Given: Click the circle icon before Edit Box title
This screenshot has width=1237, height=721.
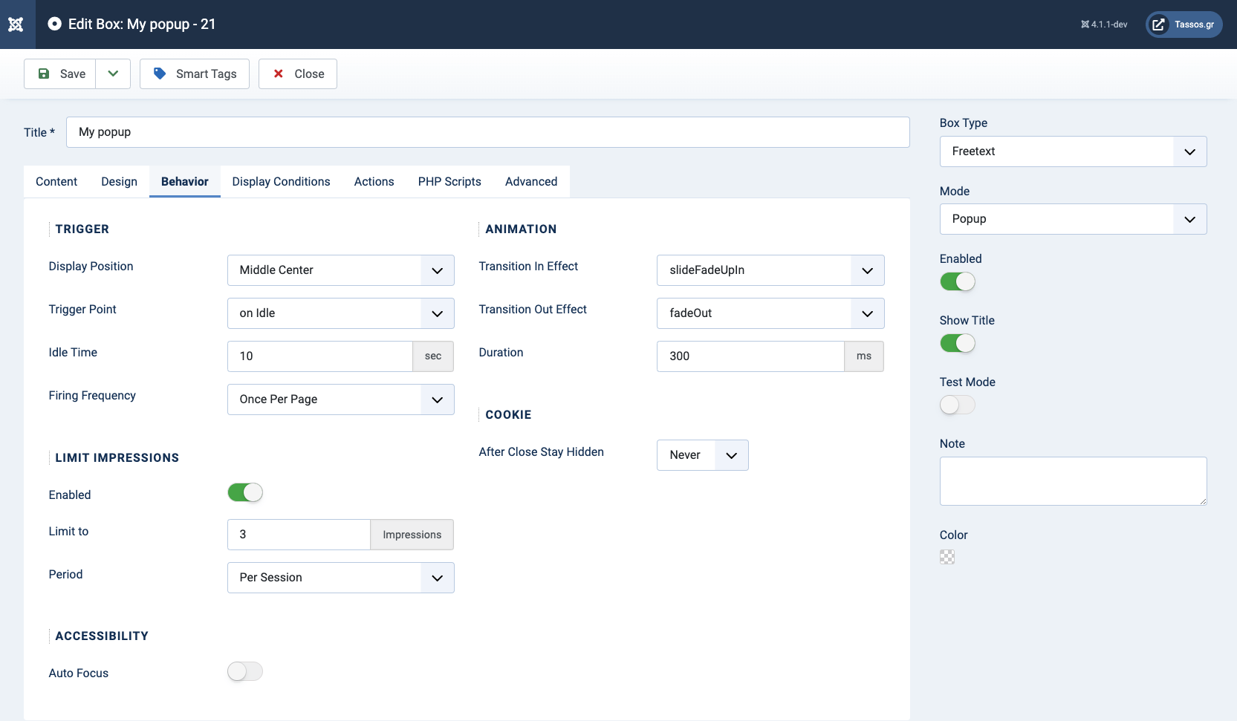Looking at the screenshot, I should [x=54, y=24].
